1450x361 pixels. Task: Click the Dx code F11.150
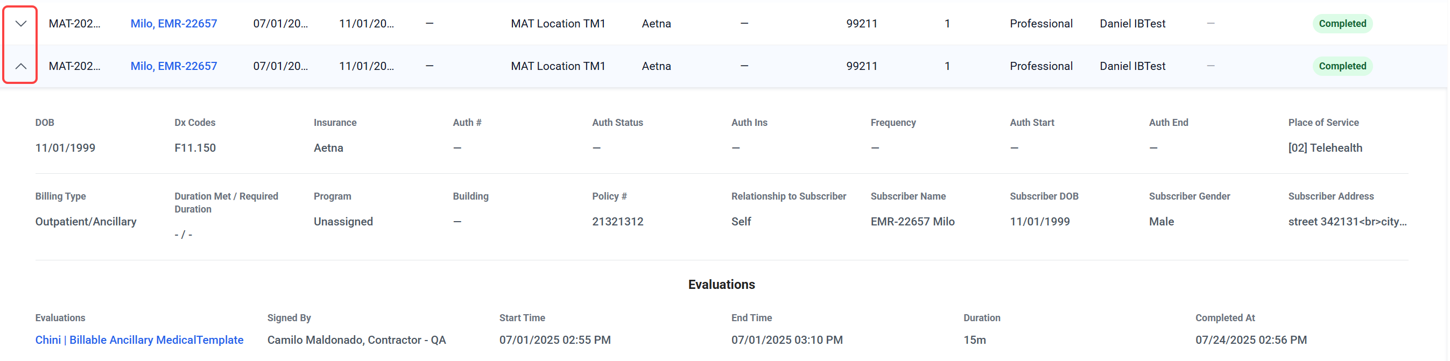195,148
